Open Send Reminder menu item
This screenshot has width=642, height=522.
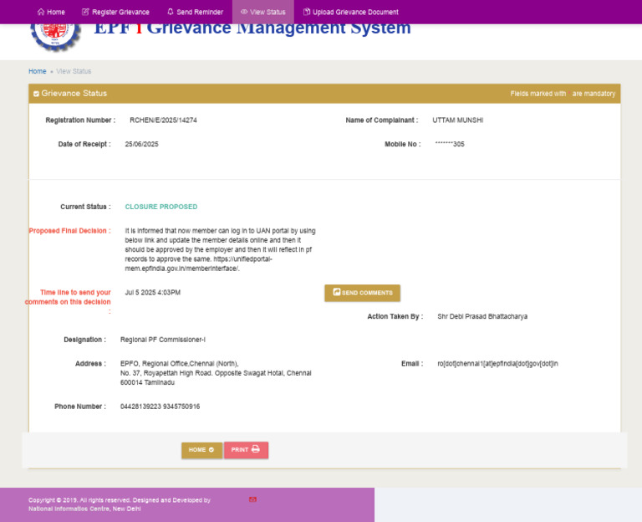click(195, 12)
